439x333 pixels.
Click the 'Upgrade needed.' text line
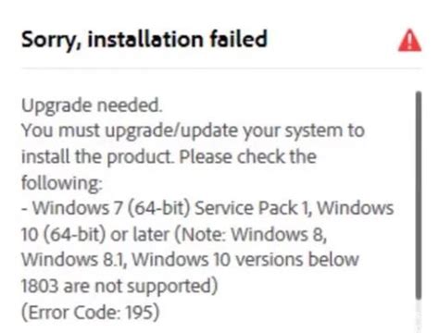coord(92,105)
